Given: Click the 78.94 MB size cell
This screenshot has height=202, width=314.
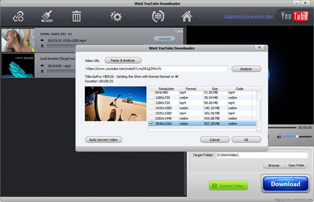Looking at the screenshot, I should (x=211, y=98).
